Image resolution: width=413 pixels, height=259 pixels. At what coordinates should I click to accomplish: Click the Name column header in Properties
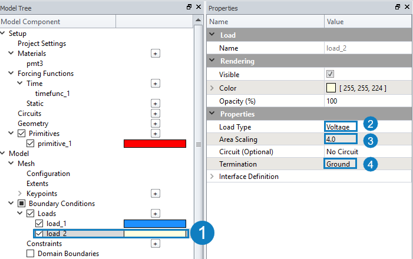pyautogui.click(x=266, y=22)
